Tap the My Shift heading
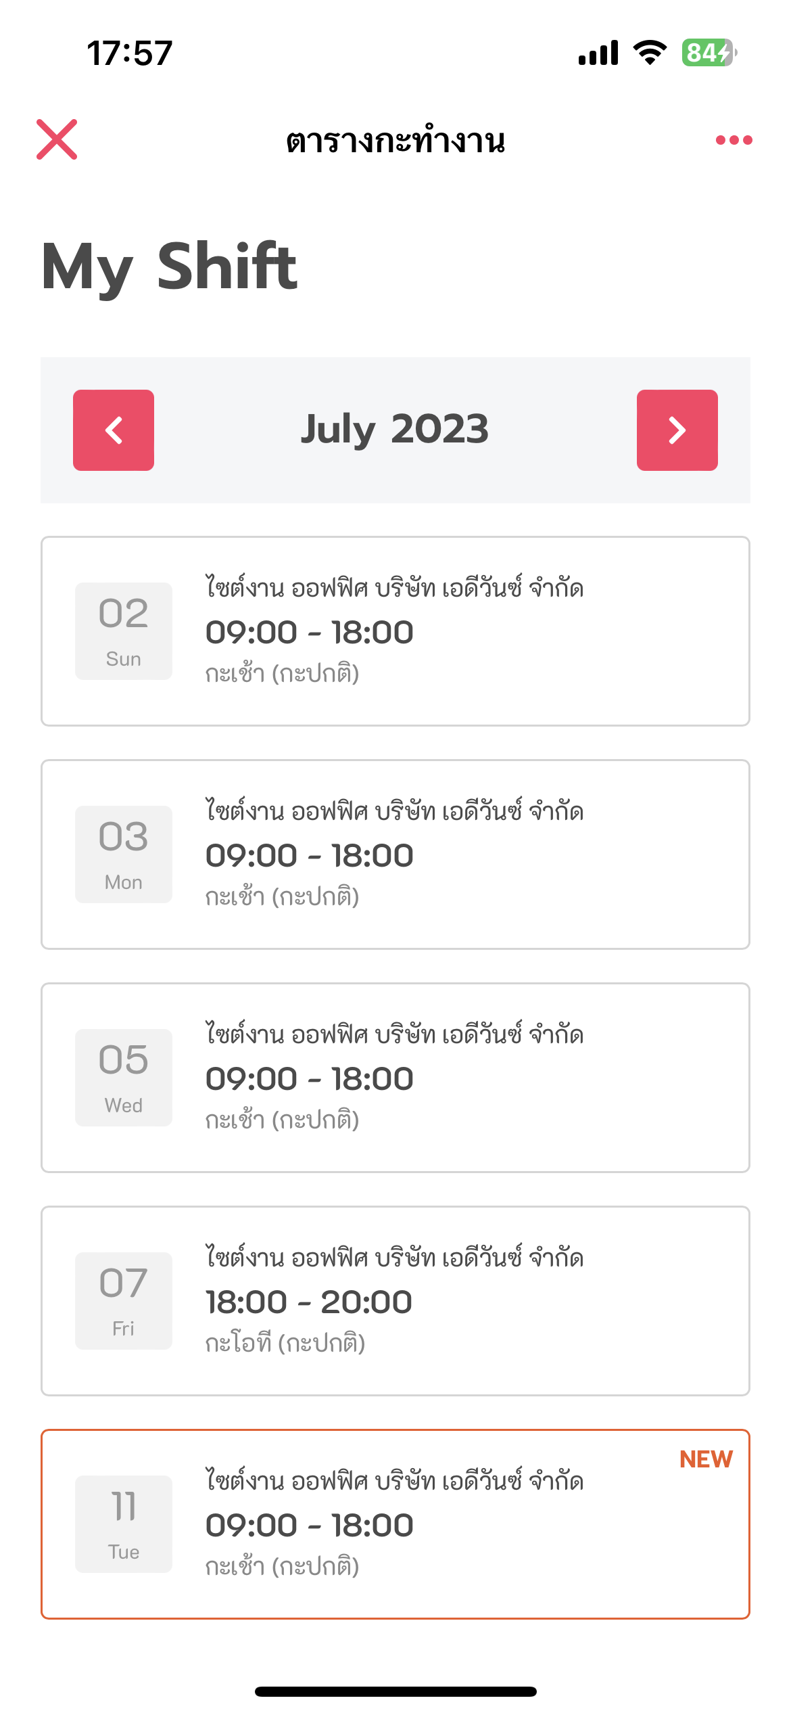This screenshot has width=791, height=1713. click(169, 268)
